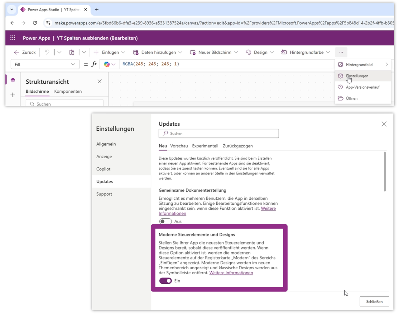Select Anzeige in the settings sidebar

click(x=122, y=156)
